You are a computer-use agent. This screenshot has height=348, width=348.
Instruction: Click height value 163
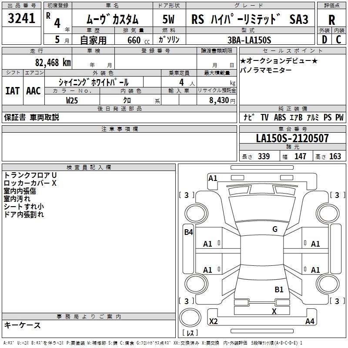[x=335, y=156]
